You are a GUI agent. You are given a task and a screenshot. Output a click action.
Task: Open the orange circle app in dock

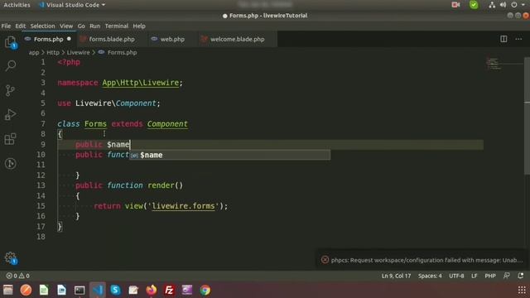[x=26, y=290]
